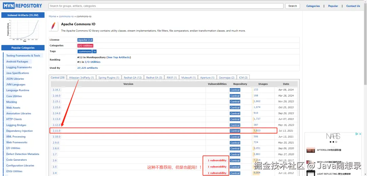Click the AFTERGLOW eyeshadow palette ad thumbnail
This screenshot has height=176, width=367.
click(311, 150)
